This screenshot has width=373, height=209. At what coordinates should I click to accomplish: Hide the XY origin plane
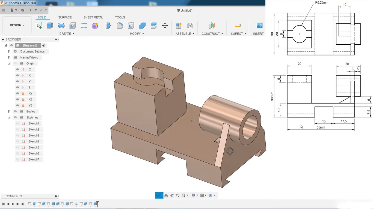17,93
